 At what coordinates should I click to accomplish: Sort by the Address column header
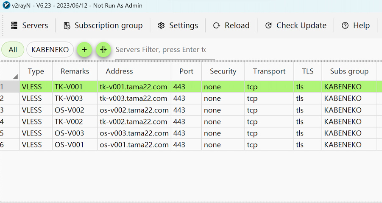(x=134, y=71)
